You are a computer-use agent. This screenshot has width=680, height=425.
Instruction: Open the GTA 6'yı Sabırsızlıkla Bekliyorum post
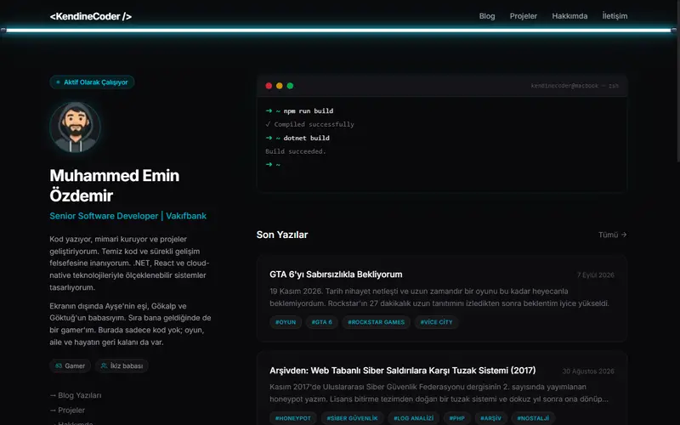point(336,275)
